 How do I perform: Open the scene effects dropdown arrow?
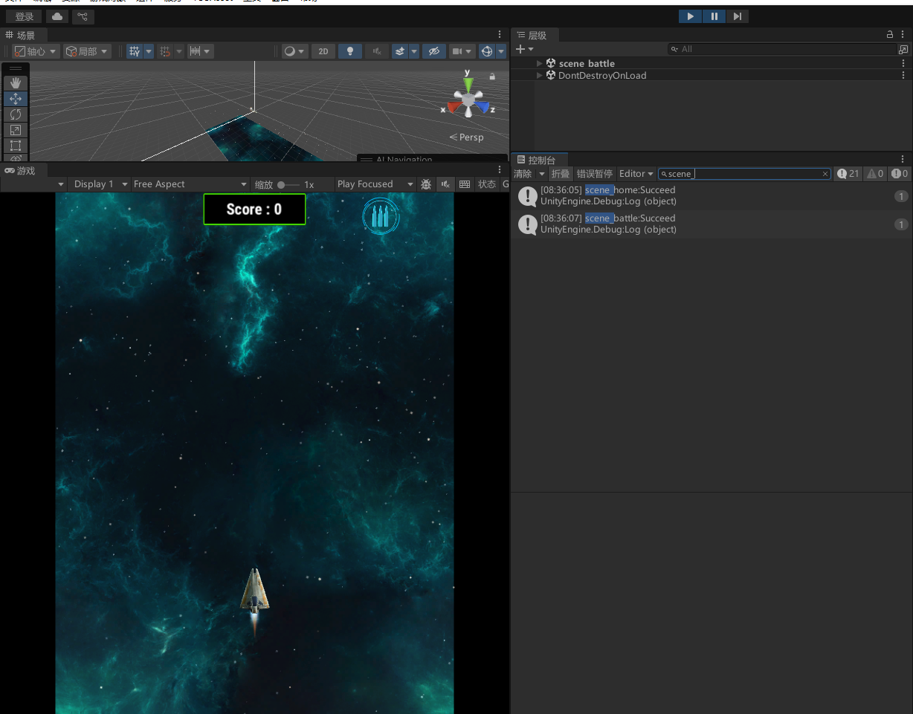(x=414, y=51)
